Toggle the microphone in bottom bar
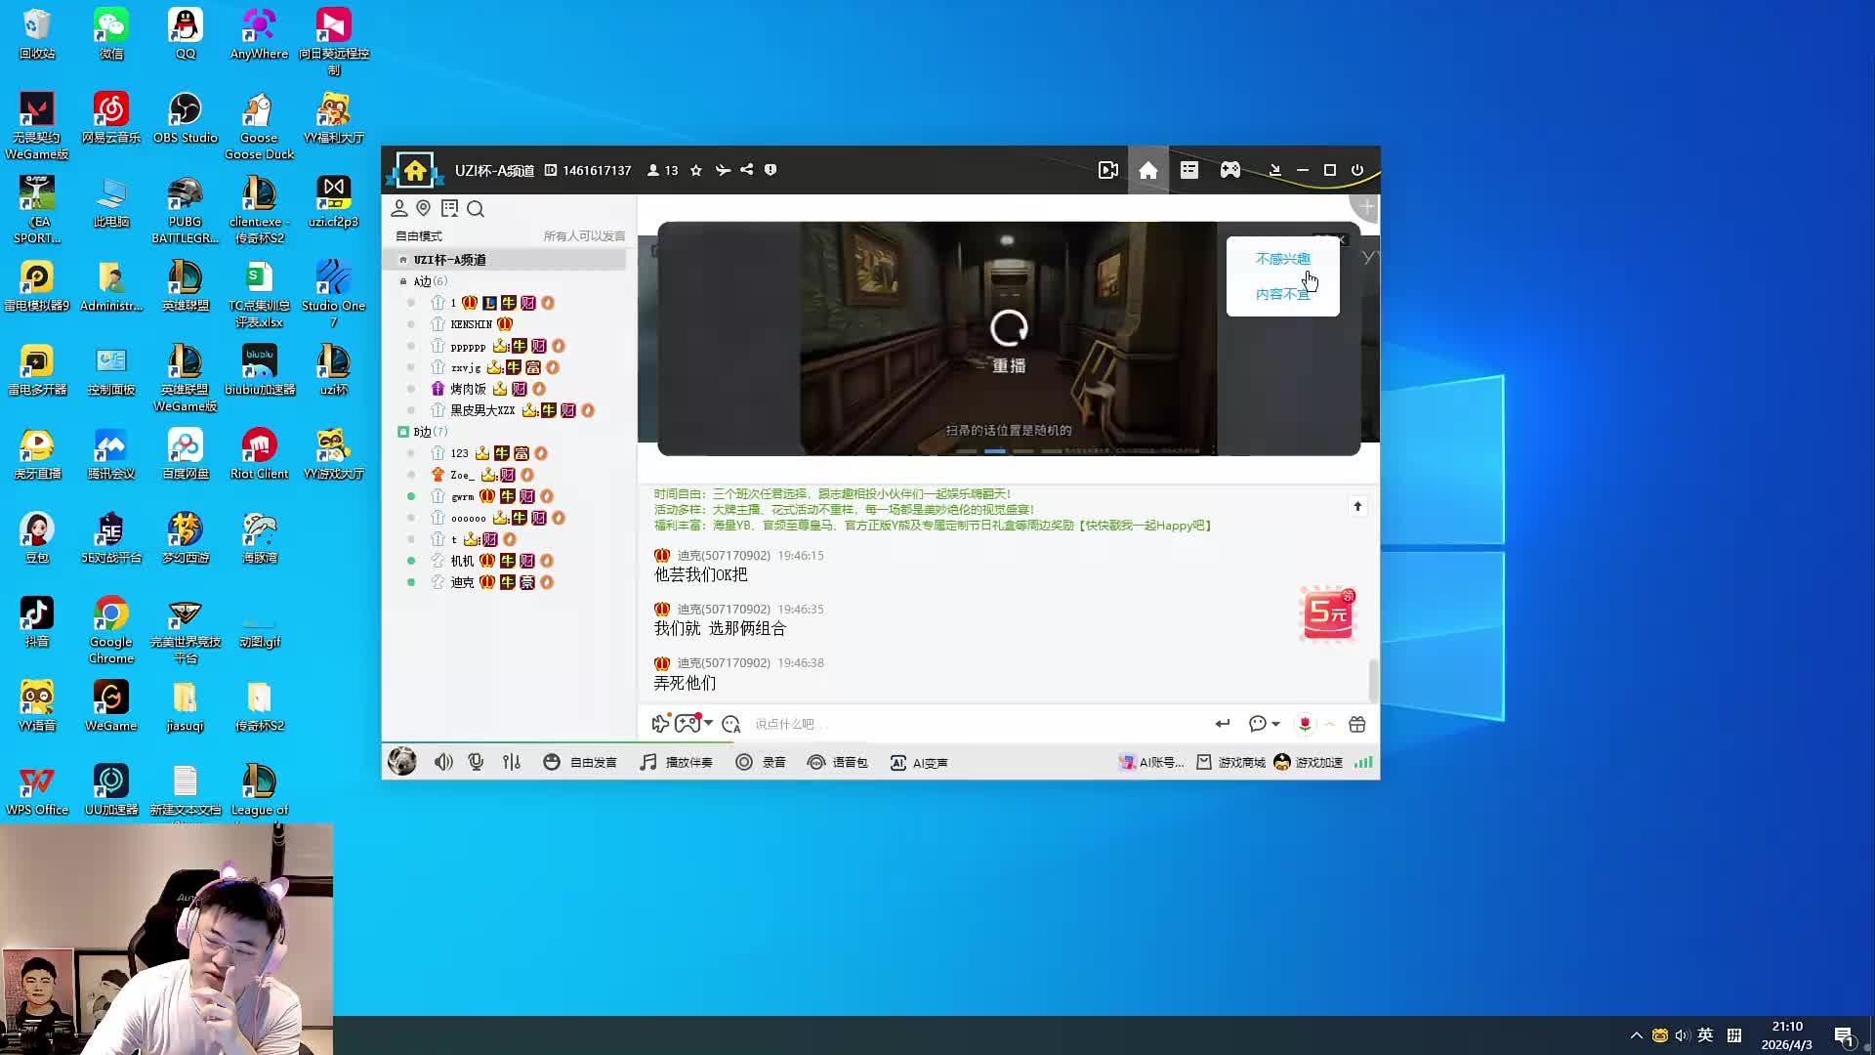Image resolution: width=1875 pixels, height=1055 pixels. pos(476,763)
